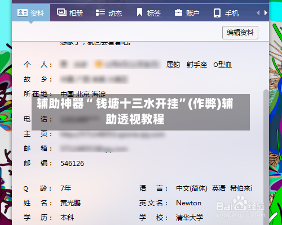Click the 邮箱 field label
This screenshot has height=225, width=282.
[x=38, y=148]
